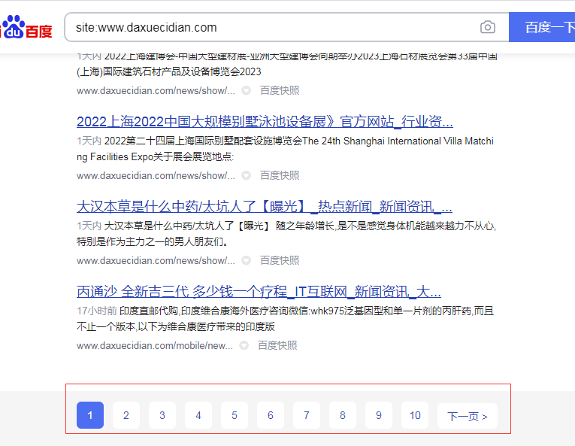Go to results page 8
Viewport: 575px width, 446px height.
(x=343, y=415)
